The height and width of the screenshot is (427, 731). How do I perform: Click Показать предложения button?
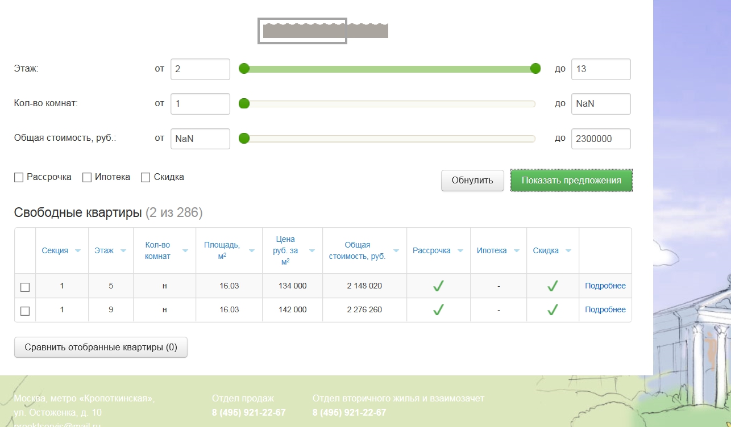571,181
